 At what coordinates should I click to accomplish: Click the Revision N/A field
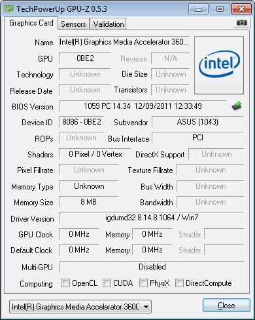171,58
